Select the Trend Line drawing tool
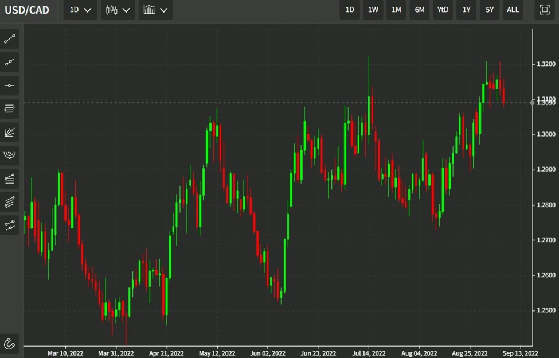This screenshot has height=358, width=559. click(9, 38)
